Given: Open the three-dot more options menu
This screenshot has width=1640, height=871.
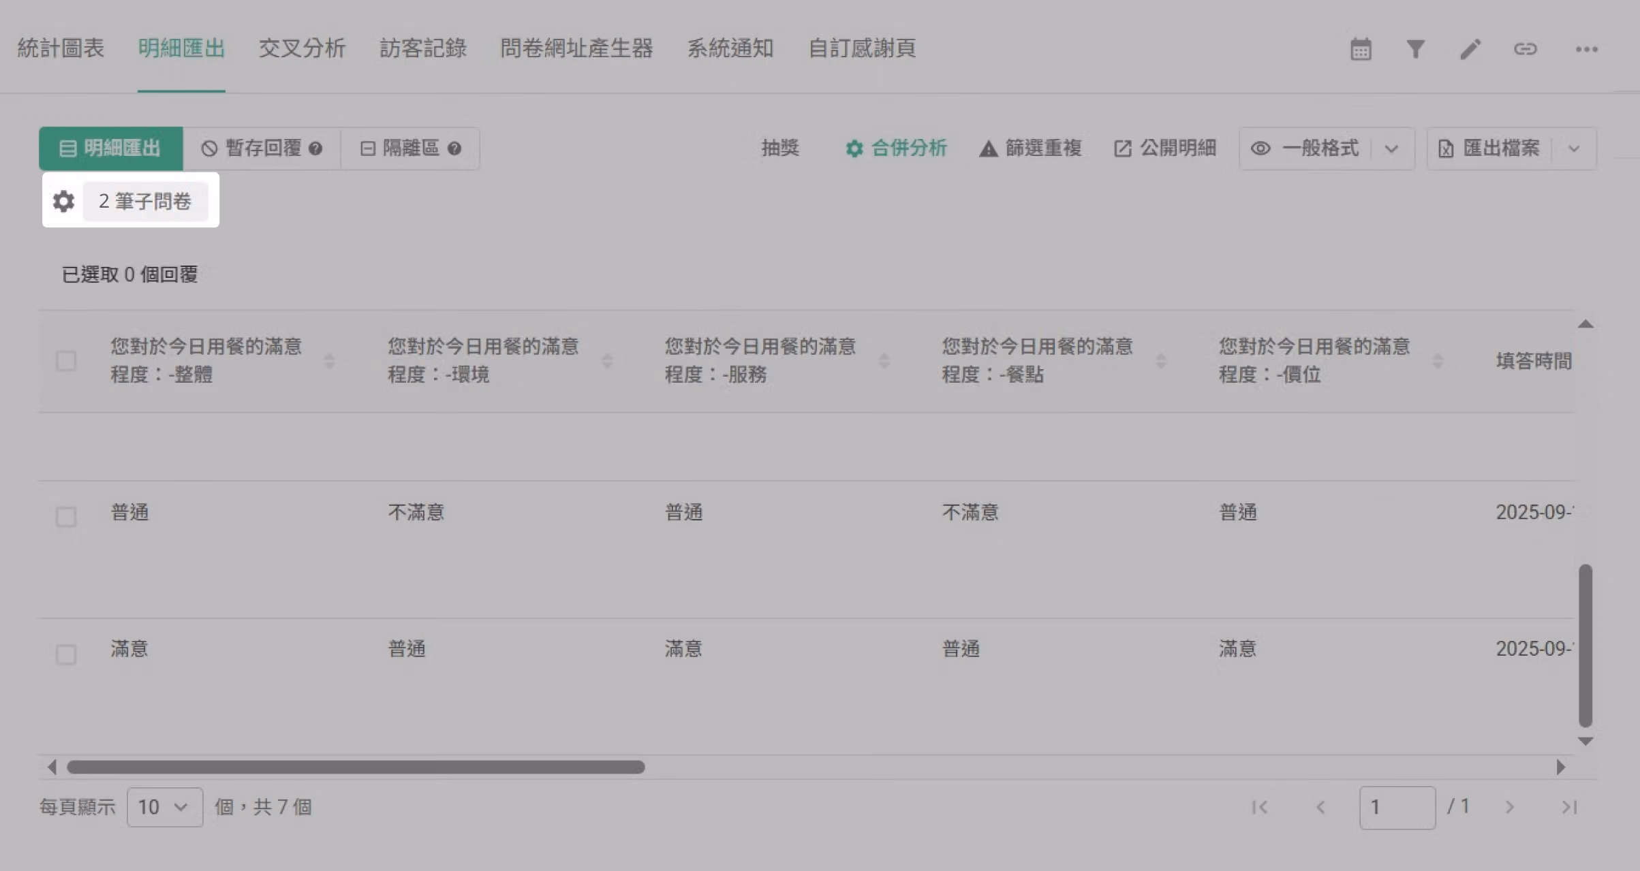Looking at the screenshot, I should pyautogui.click(x=1586, y=49).
